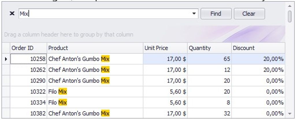Sort by the Order ID column header
Screen dimensions: 297x120
point(28,48)
